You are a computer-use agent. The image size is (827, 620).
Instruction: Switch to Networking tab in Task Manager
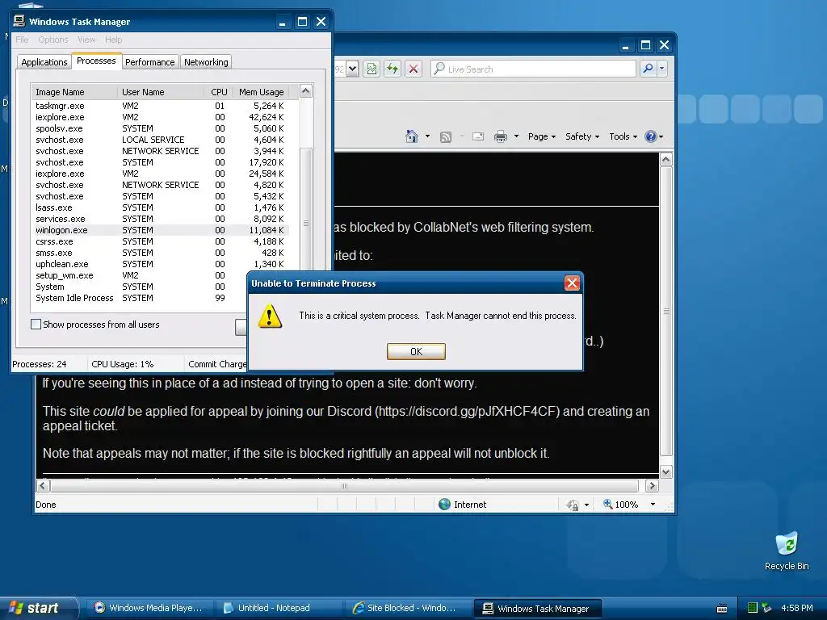click(206, 62)
